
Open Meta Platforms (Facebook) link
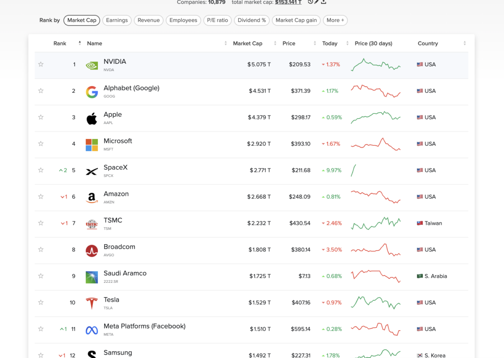click(x=144, y=326)
